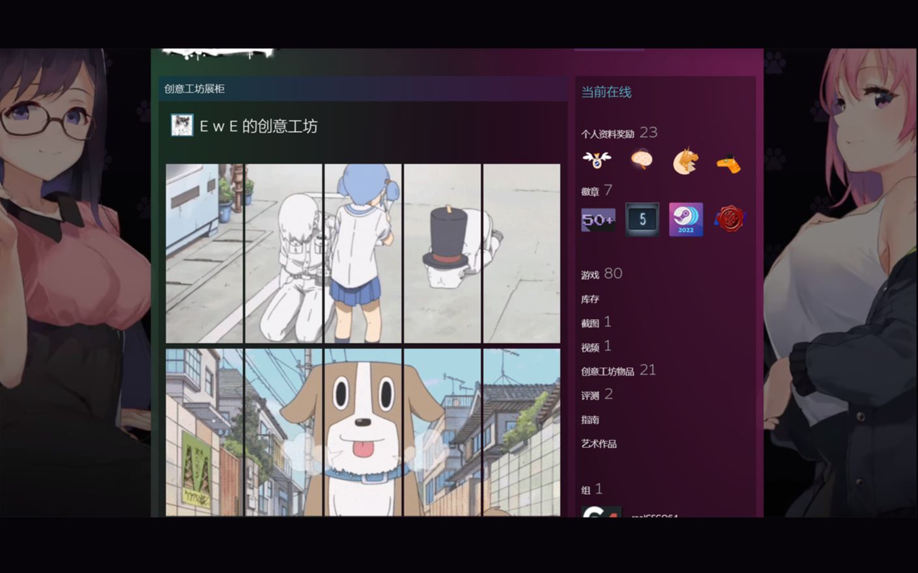Open second-row thumbnail with dog's right ear
This screenshot has width=918, height=573.
[442, 432]
